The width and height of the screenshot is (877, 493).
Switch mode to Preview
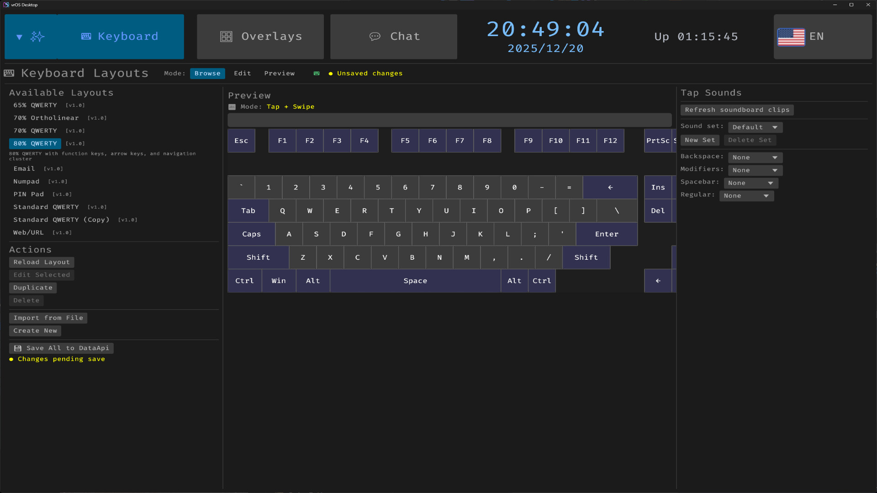coord(279,73)
